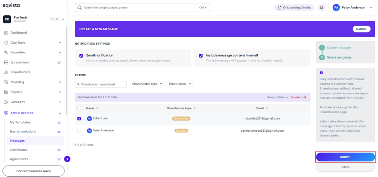The width and height of the screenshot is (378, 177).
Task: Open Certificates in sidebar
Action: [19, 150]
